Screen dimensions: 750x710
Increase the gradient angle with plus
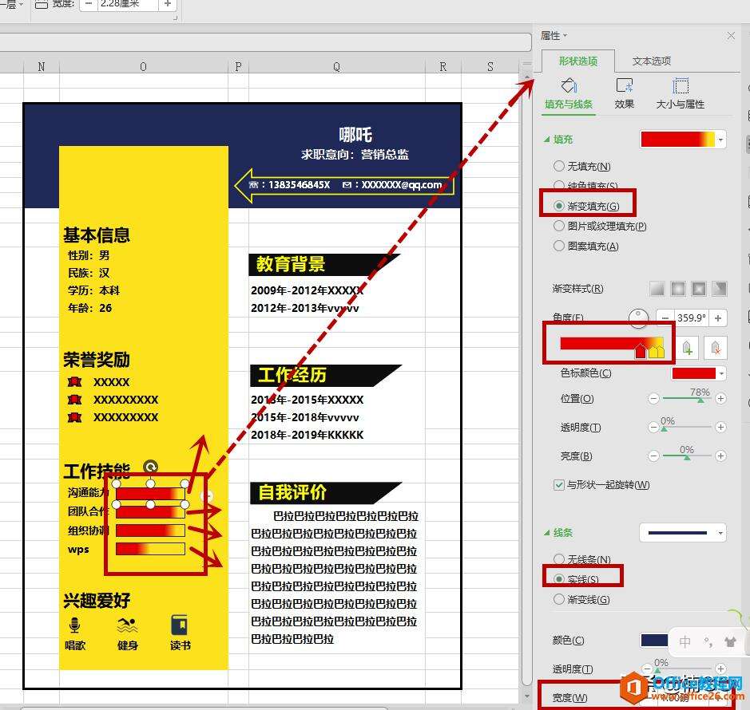pyautogui.click(x=718, y=318)
